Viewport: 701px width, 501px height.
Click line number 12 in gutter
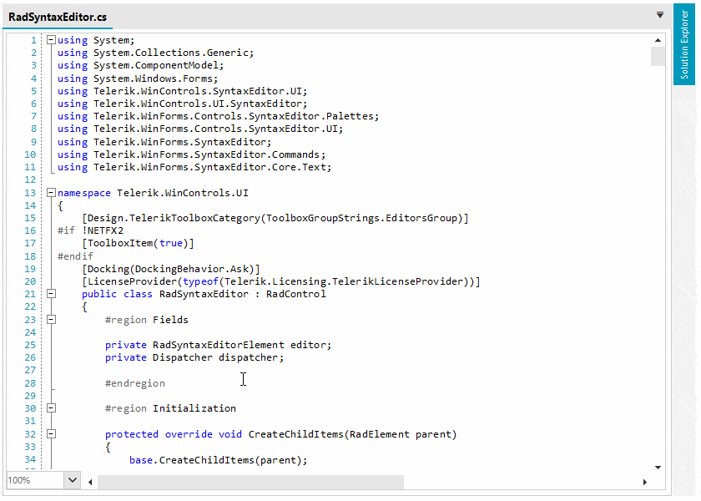(30, 180)
